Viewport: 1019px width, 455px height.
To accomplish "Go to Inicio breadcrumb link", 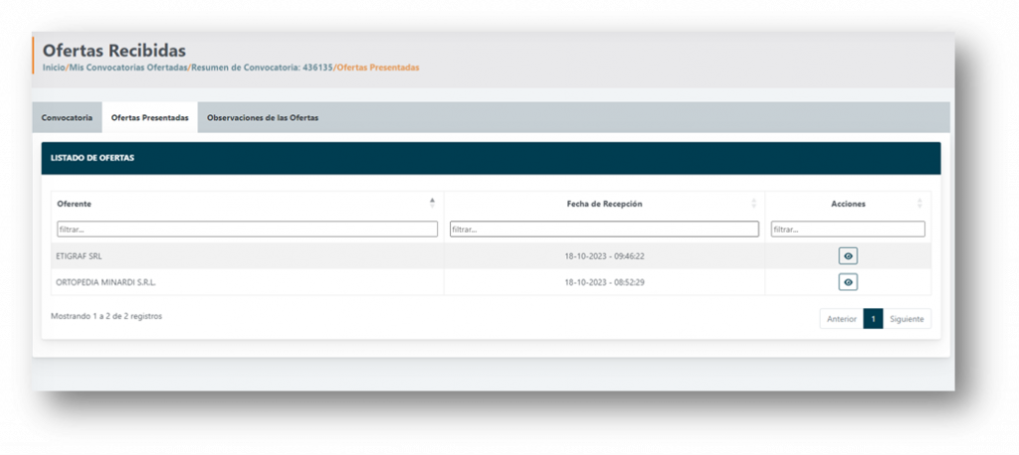I will coord(54,67).
